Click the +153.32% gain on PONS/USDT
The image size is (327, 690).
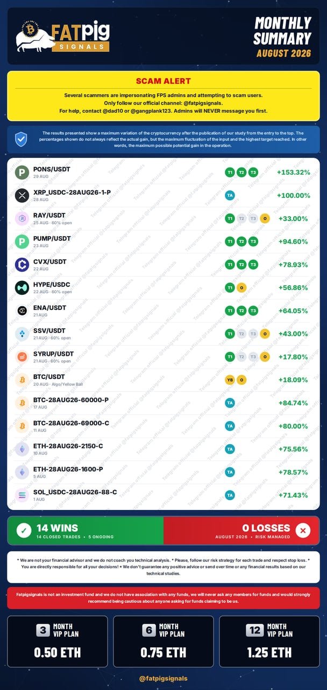pyautogui.click(x=294, y=172)
